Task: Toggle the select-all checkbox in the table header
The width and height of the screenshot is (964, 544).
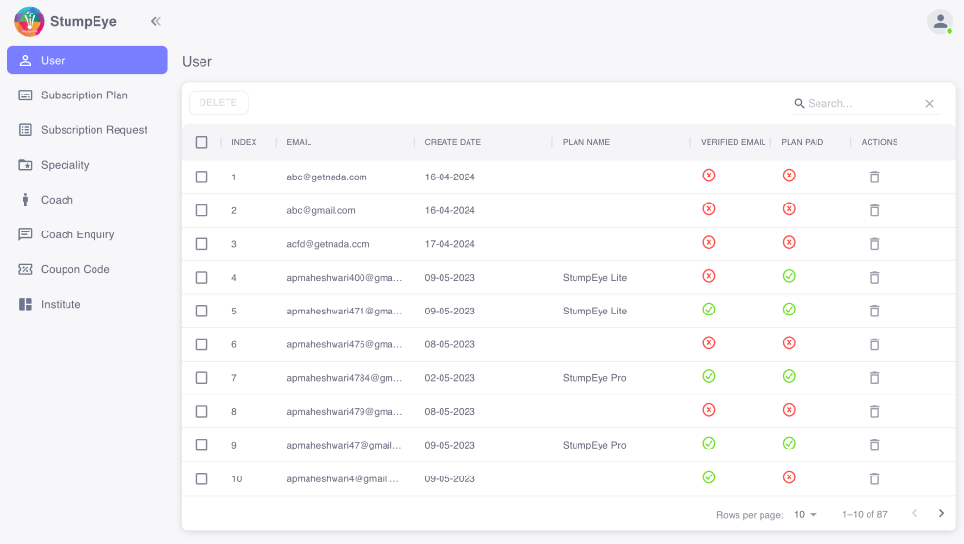Action: [201, 142]
